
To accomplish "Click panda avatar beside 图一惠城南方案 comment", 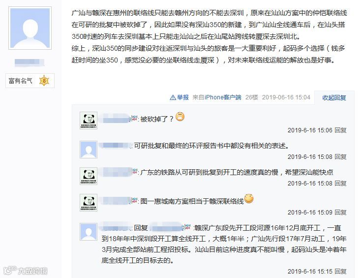I will click(x=89, y=203).
